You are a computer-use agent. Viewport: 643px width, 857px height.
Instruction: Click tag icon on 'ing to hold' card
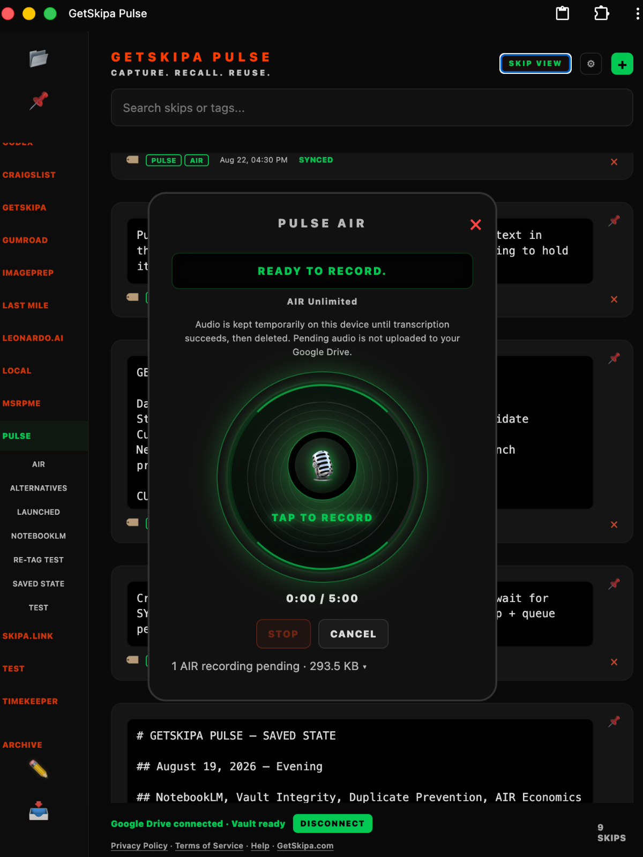click(132, 297)
